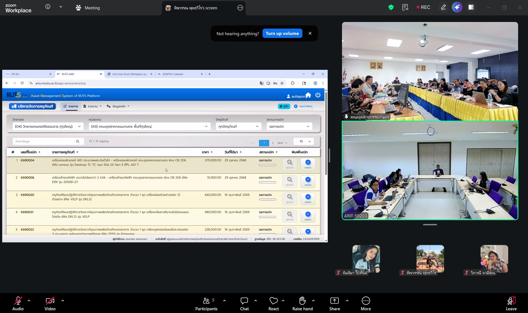Screen dimensions: 528x313
Task: Open the Chat panel
Action: 244,303
